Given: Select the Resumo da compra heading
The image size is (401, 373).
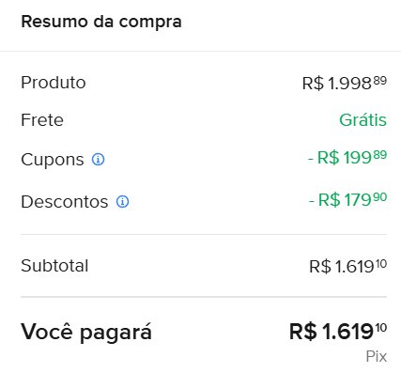Looking at the screenshot, I should click(x=101, y=23).
